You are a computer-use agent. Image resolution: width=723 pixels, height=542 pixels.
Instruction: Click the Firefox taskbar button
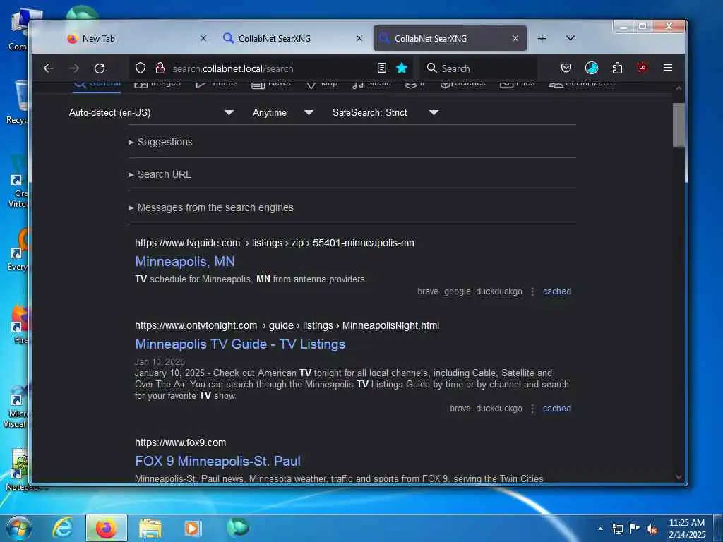coord(106,528)
